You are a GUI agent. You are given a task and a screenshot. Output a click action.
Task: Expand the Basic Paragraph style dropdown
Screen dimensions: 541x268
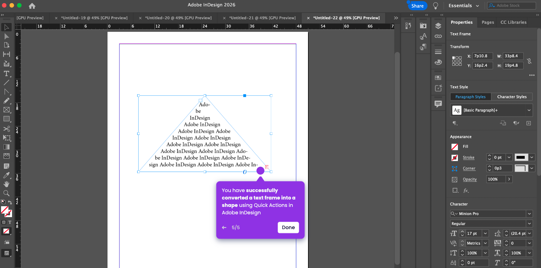tap(529, 110)
